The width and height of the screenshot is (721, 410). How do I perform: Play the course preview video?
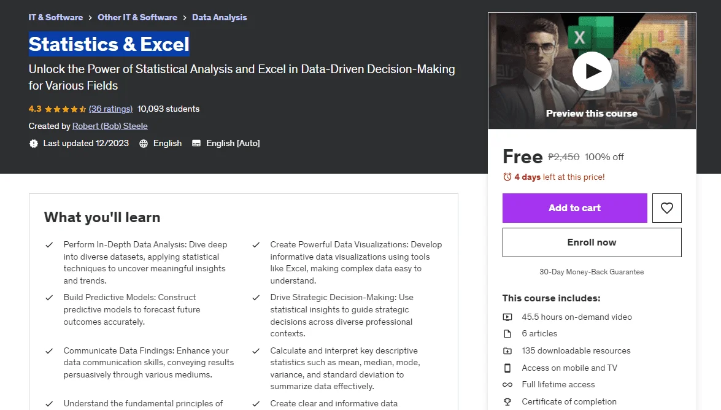(x=592, y=71)
